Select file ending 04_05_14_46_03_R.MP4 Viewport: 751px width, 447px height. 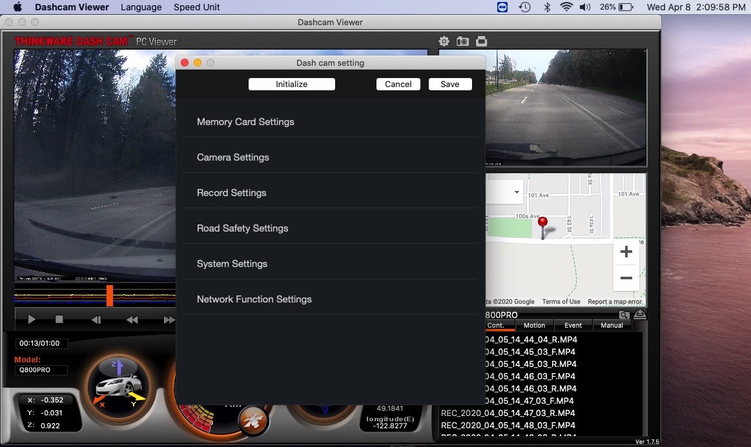[531, 388]
